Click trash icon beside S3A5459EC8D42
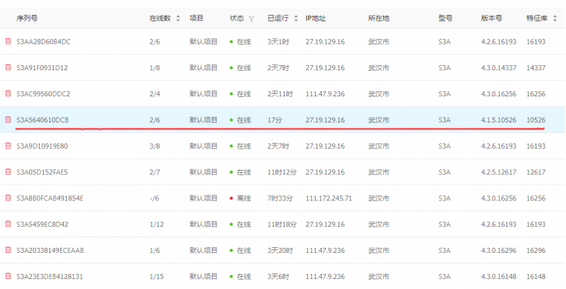 tap(8, 224)
